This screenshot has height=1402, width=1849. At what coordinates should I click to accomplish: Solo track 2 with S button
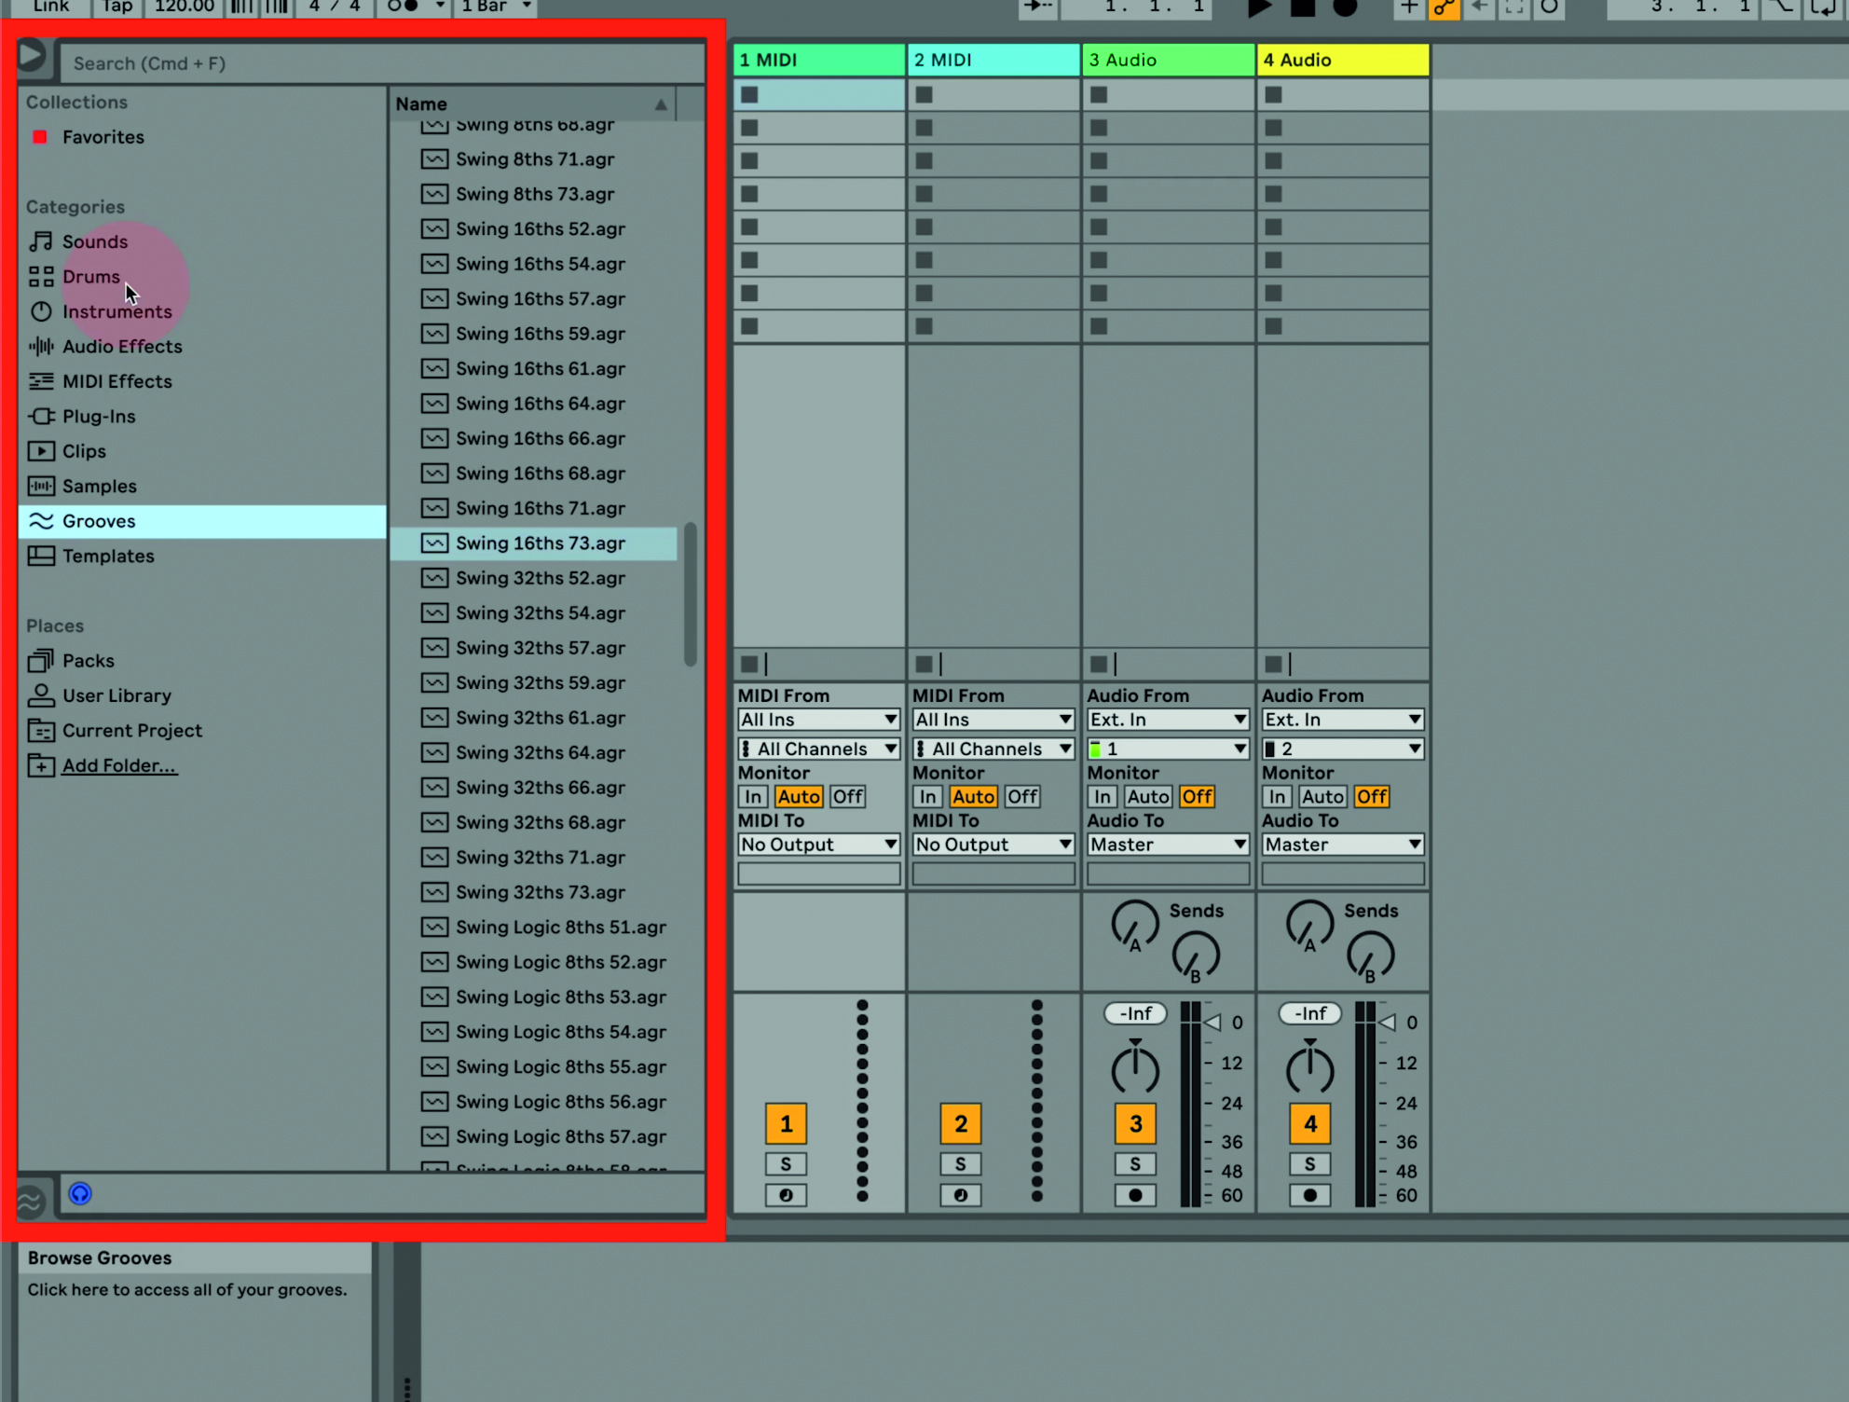point(961,1164)
